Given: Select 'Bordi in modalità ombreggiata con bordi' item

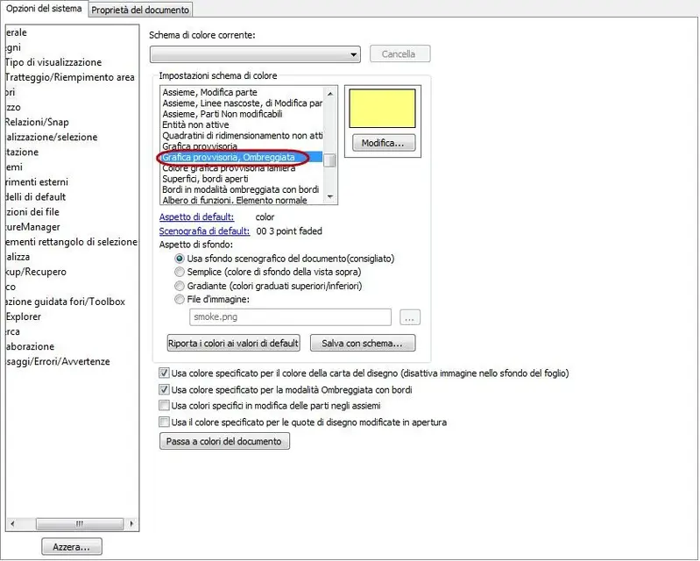Looking at the screenshot, I should pyautogui.click(x=242, y=189).
